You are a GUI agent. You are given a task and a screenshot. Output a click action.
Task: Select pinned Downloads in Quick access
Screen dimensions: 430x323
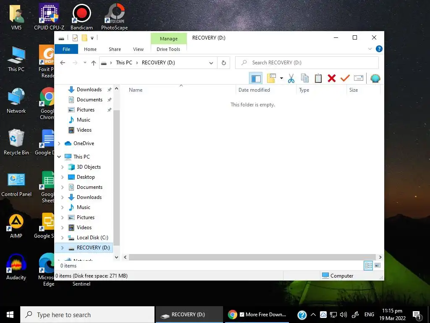click(x=89, y=90)
